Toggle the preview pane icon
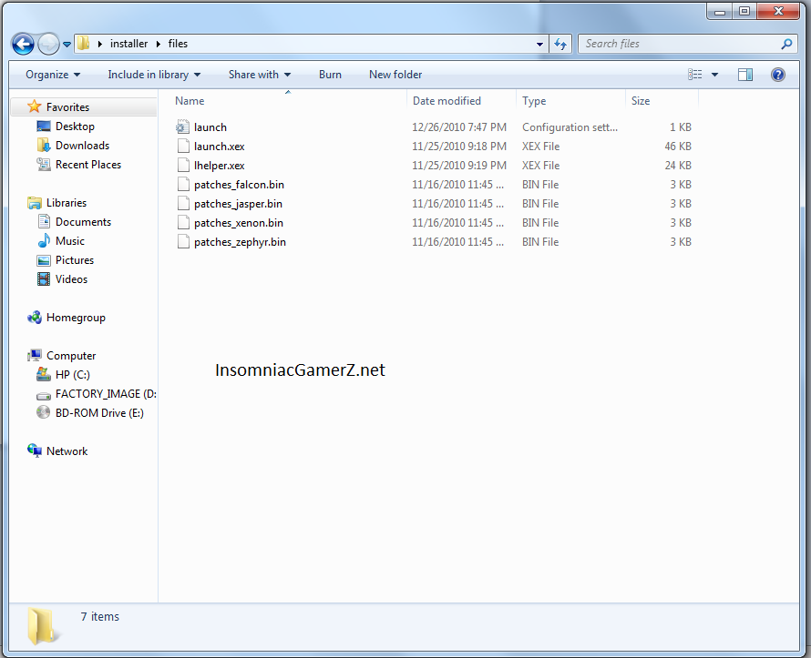The width and height of the screenshot is (811, 658). 745,75
